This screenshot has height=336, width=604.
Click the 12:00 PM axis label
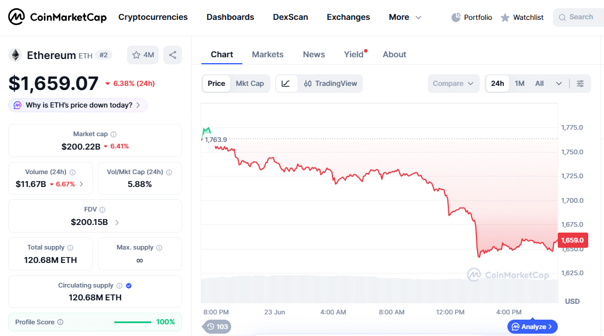click(x=450, y=312)
